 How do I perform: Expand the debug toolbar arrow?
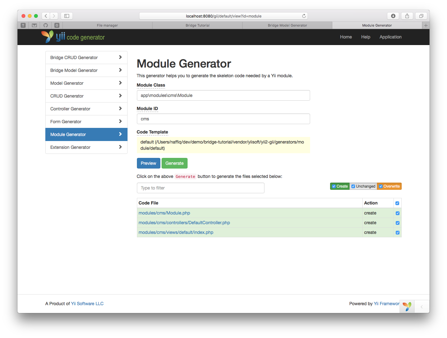point(422,307)
